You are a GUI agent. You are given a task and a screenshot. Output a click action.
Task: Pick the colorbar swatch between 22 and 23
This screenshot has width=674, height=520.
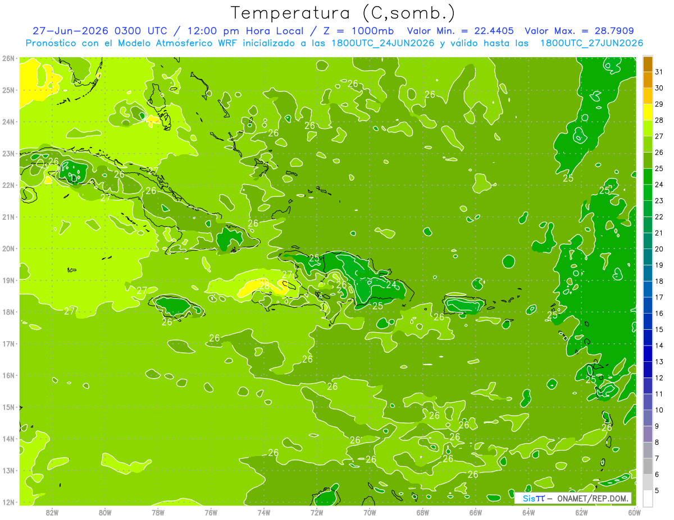648,209
